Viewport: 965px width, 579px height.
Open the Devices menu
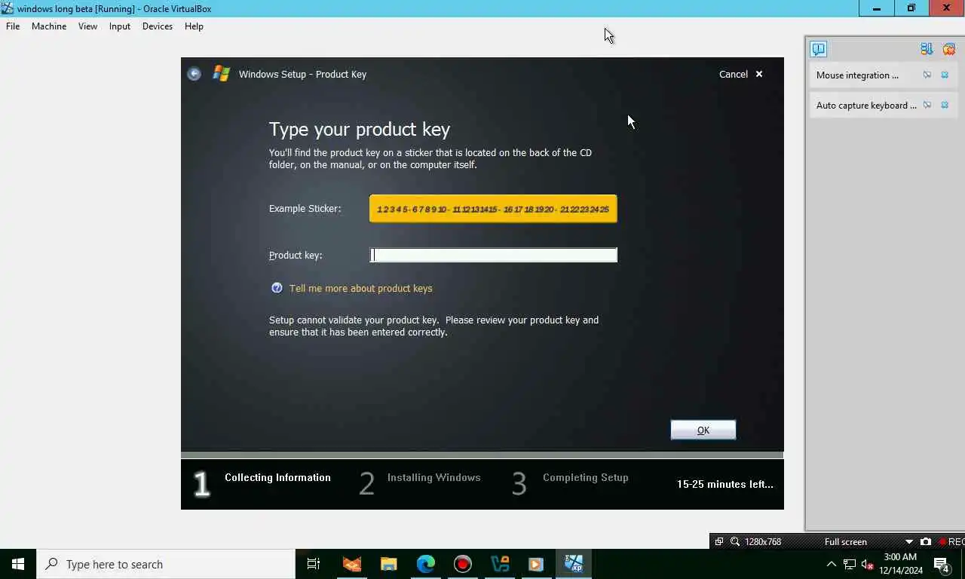[x=158, y=26]
